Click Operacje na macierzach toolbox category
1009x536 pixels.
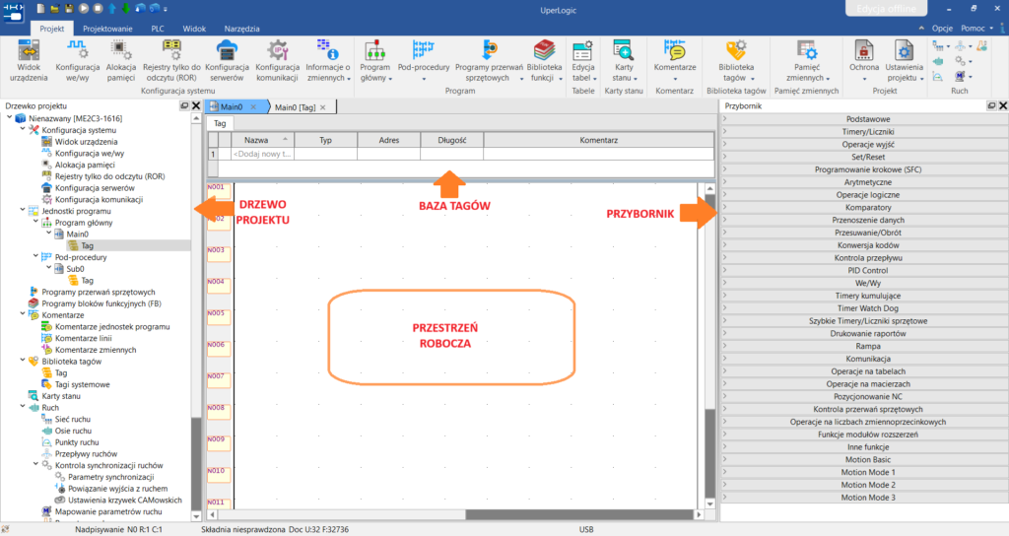tap(864, 384)
